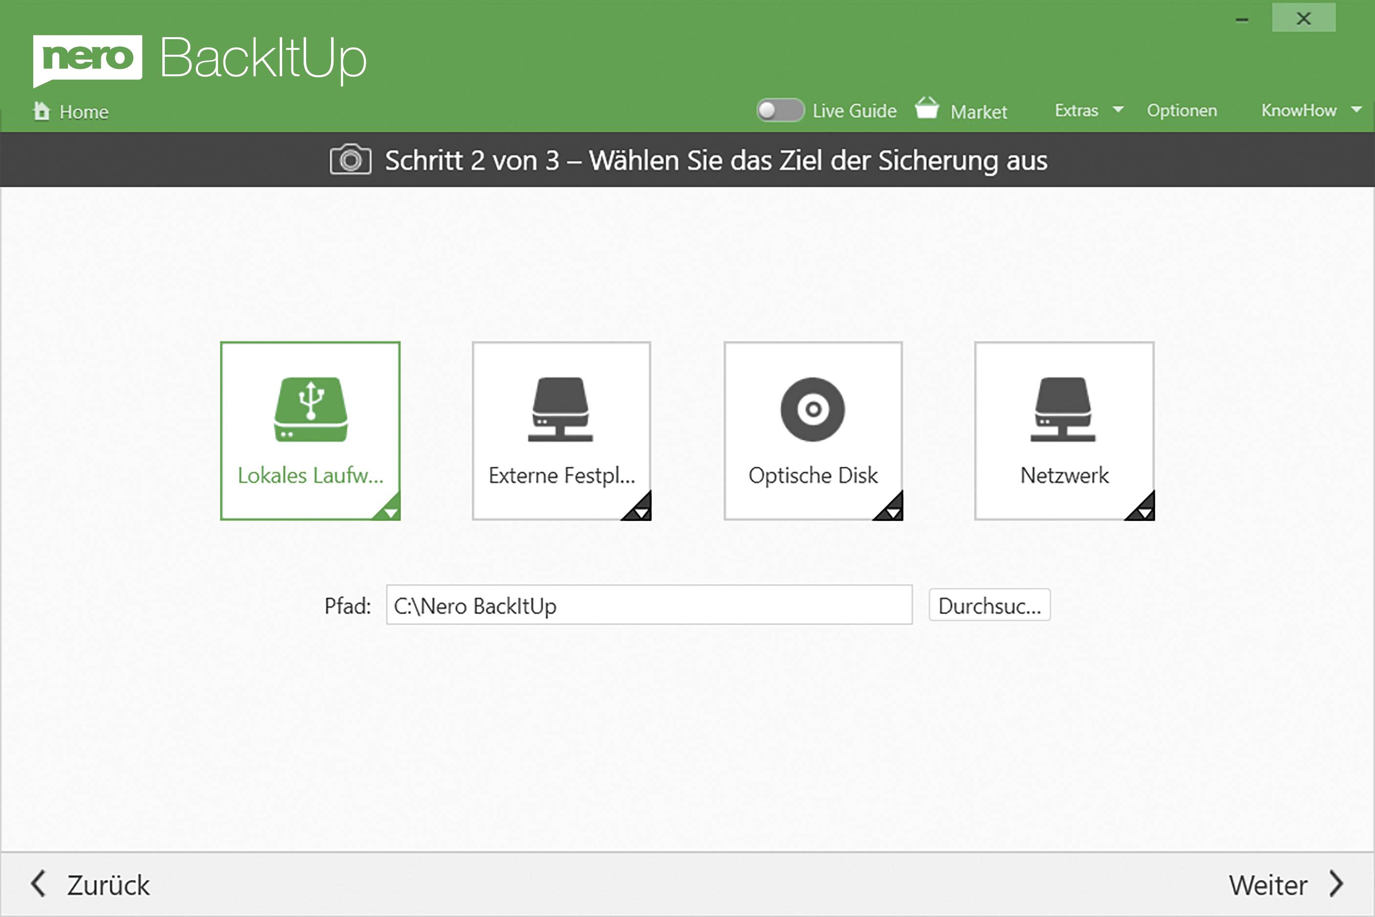Select the Netzwerk drive icon

coord(1063,410)
